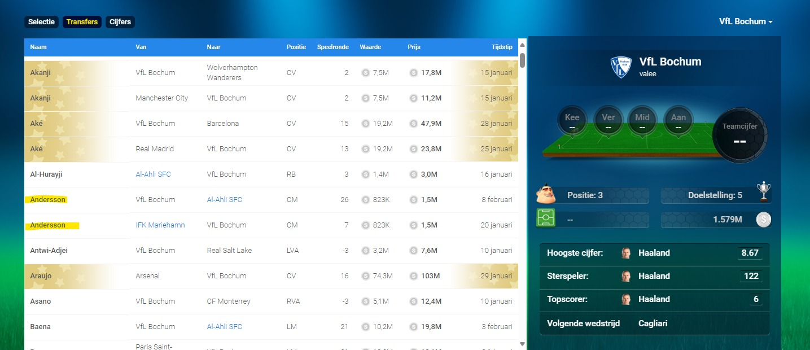This screenshot has width=810, height=350.
Task: Sort by Waarde column header
Action: tap(370, 47)
